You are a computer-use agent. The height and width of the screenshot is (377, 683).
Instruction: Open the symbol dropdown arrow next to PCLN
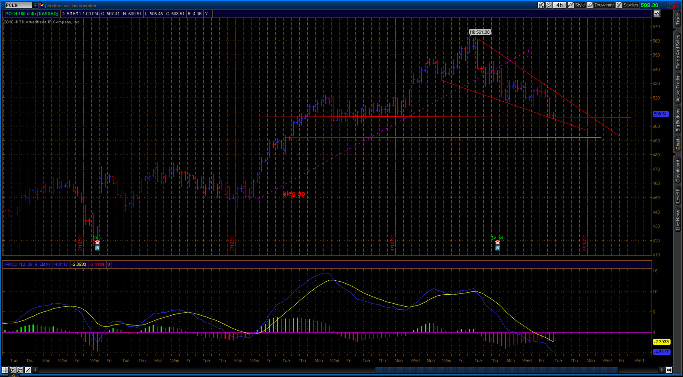[35, 5]
